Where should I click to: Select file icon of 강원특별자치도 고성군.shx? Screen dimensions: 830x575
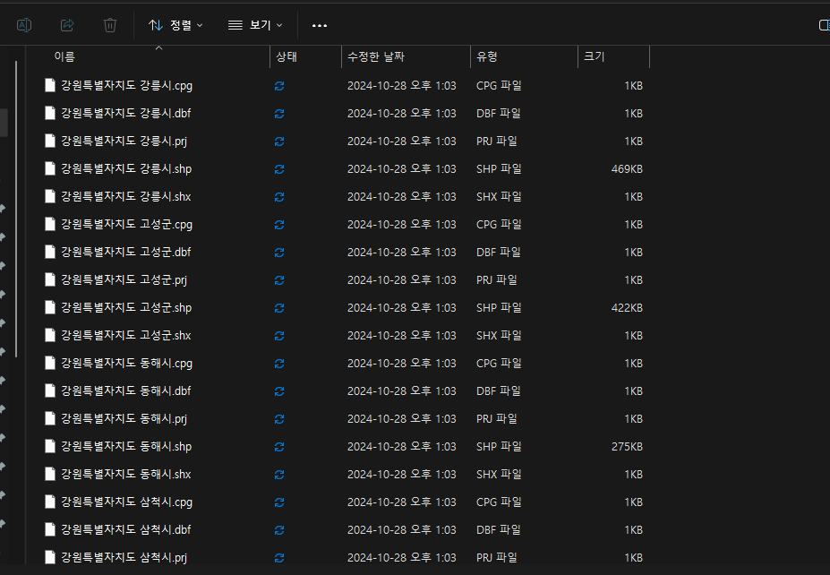[x=50, y=335]
